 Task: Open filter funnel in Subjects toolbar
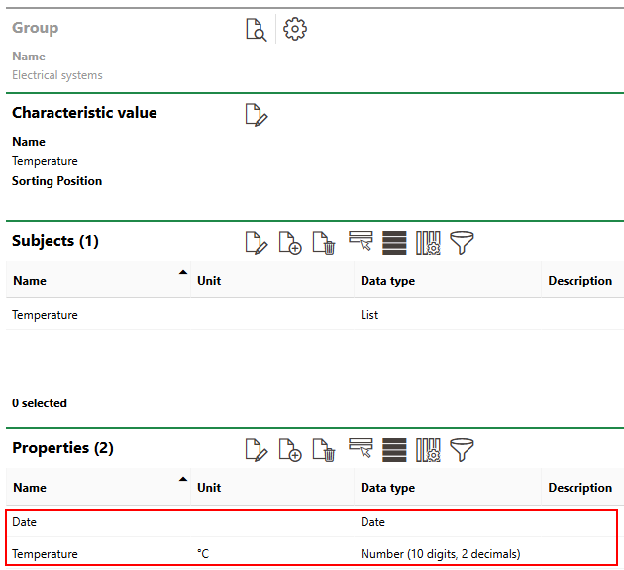tap(462, 243)
